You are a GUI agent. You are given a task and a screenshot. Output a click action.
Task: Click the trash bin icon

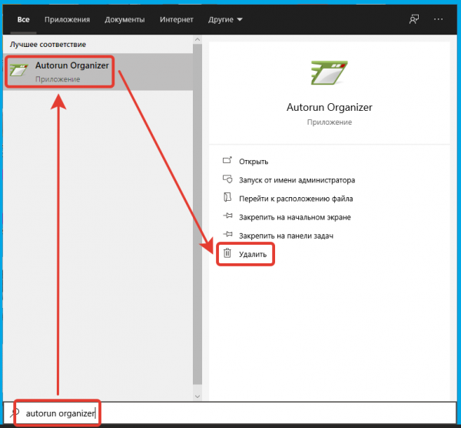pyautogui.click(x=227, y=253)
